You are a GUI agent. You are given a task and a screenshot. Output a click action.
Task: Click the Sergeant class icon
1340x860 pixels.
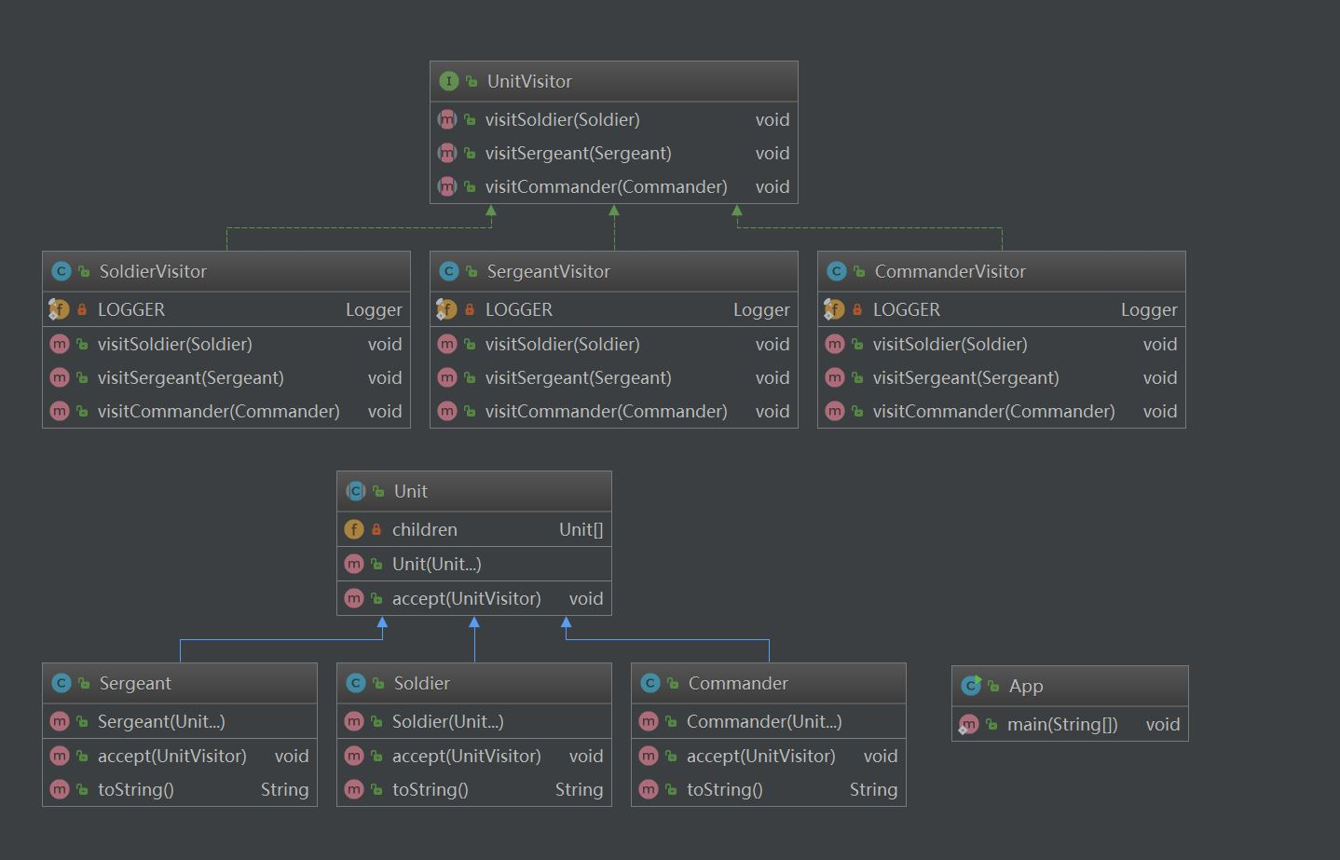tap(61, 683)
